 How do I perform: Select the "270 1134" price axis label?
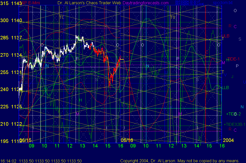11,55
